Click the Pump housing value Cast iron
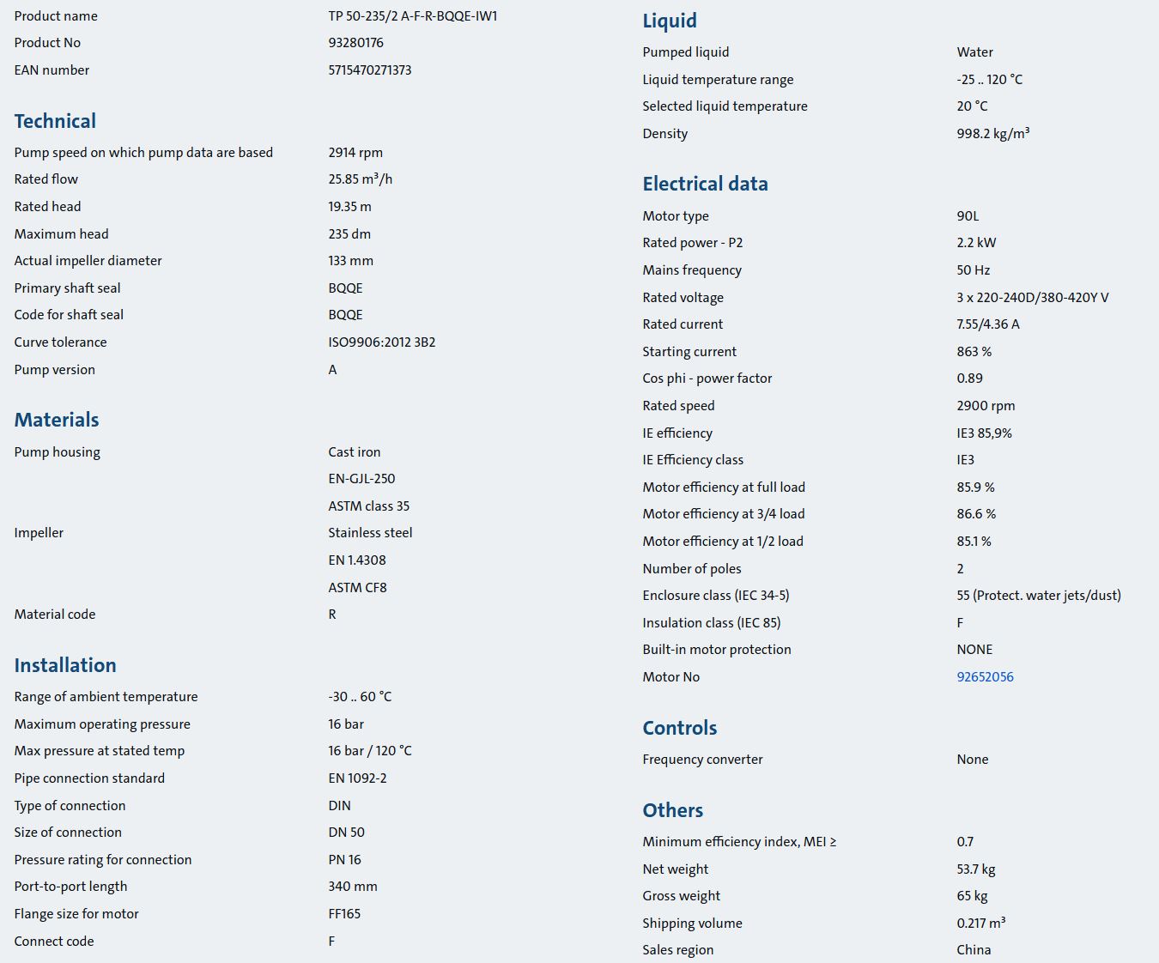The width and height of the screenshot is (1159, 963). click(x=354, y=451)
